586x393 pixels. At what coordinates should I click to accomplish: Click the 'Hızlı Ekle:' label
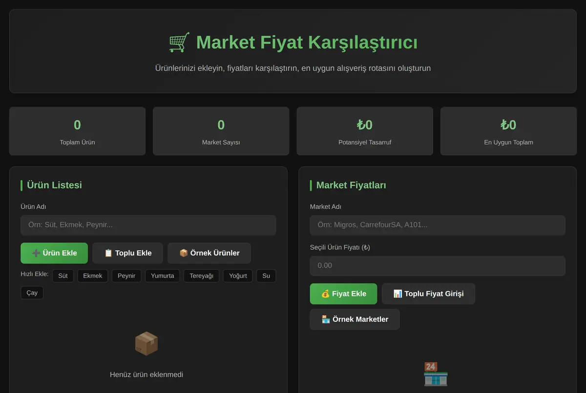(35, 274)
